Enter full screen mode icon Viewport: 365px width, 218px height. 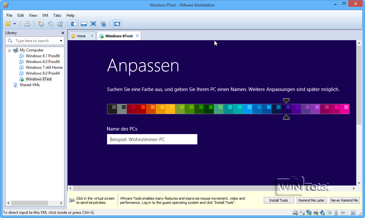93,24
